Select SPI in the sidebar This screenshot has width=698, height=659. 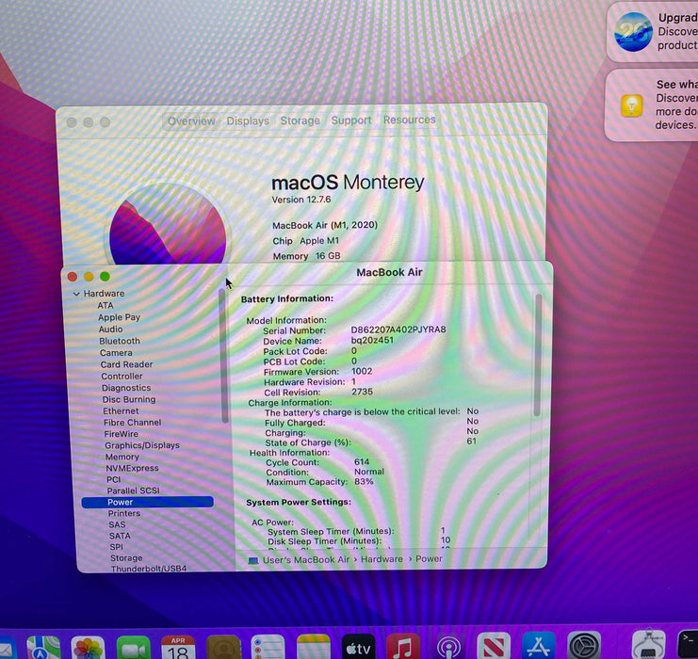(x=116, y=547)
